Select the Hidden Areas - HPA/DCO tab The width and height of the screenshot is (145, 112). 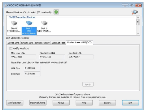coord(79,42)
